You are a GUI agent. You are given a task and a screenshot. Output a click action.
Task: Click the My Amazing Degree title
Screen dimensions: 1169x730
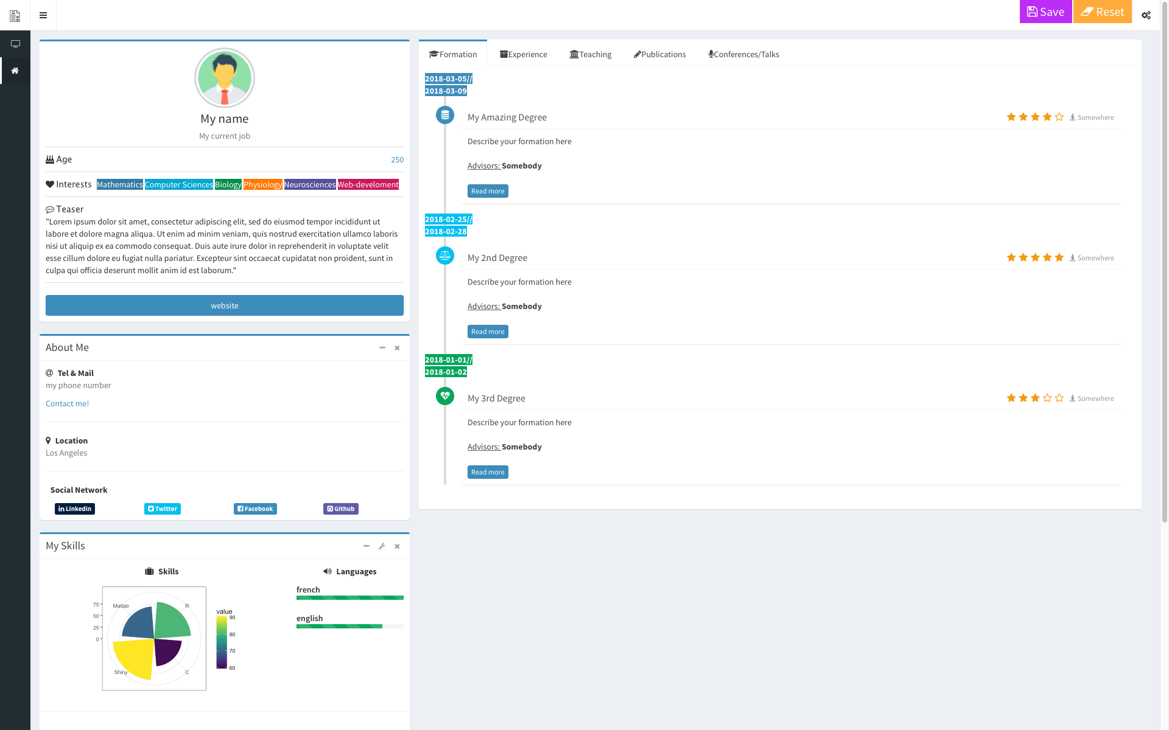click(507, 117)
